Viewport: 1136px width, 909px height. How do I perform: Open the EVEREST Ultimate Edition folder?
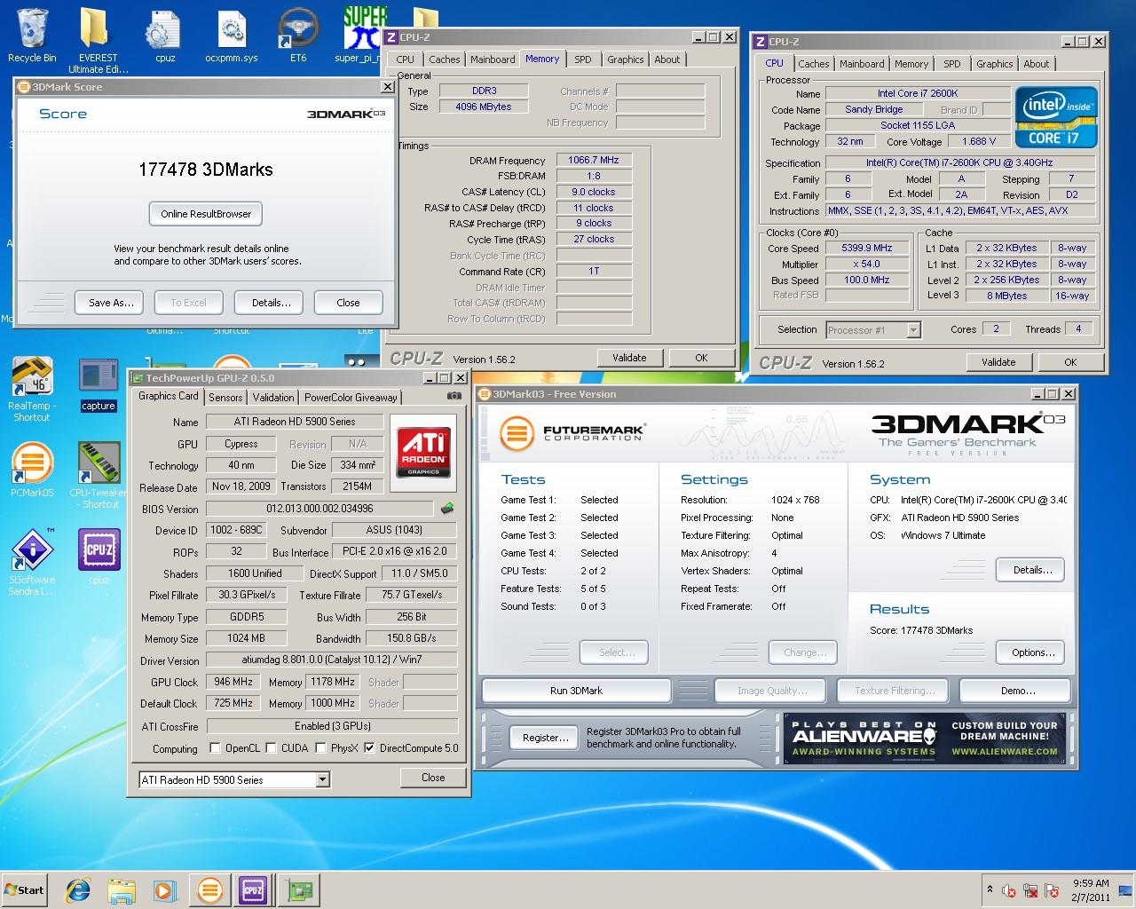[x=98, y=40]
